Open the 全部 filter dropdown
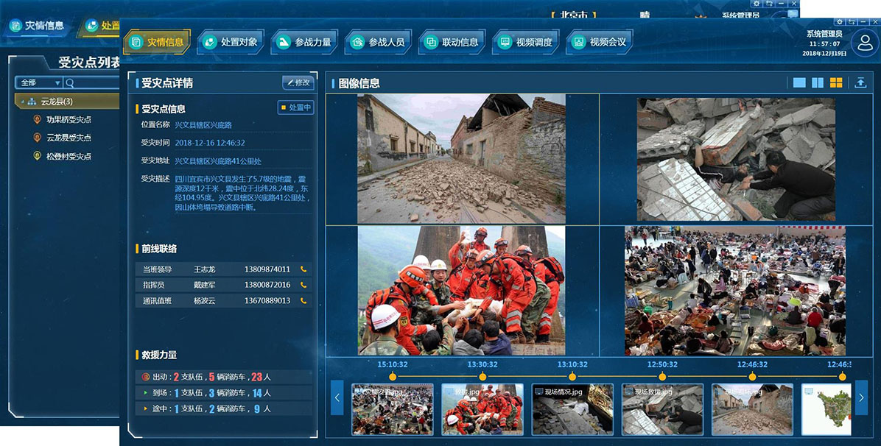 coord(39,82)
